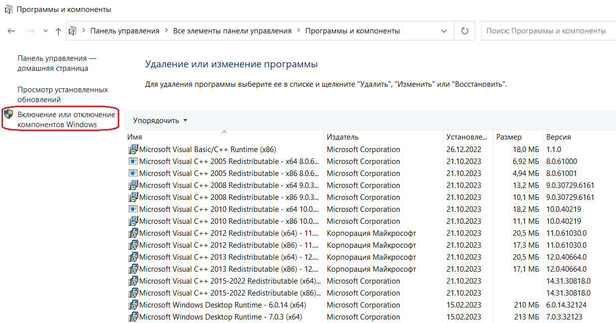Click the Forward navigation arrow
Viewport: 616px width, 323px height.
click(30, 31)
